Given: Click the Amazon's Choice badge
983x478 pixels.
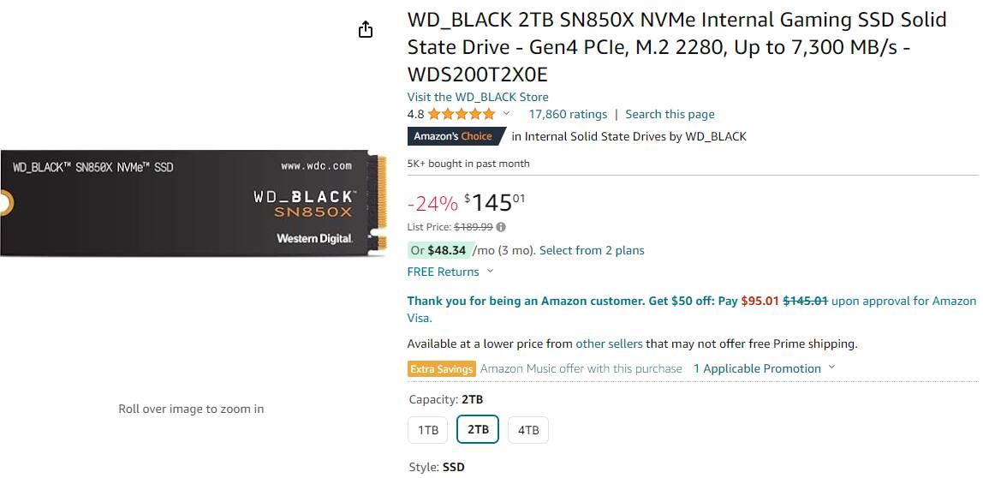Looking at the screenshot, I should point(456,136).
